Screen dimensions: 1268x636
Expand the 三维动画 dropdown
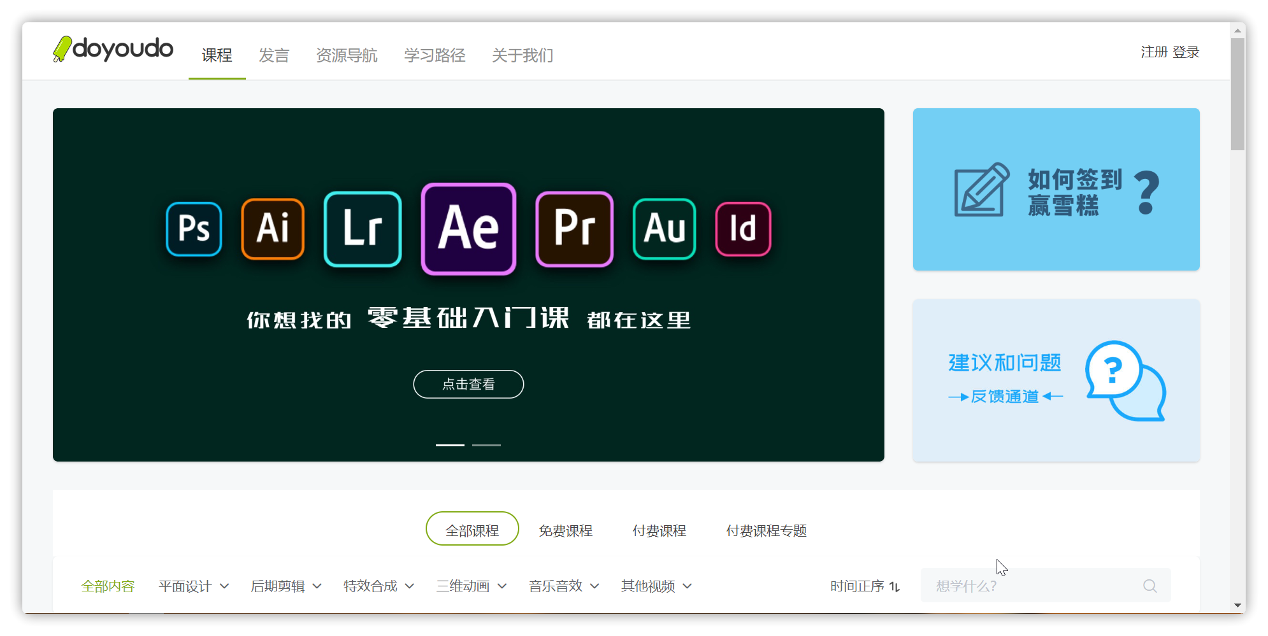[x=472, y=586]
